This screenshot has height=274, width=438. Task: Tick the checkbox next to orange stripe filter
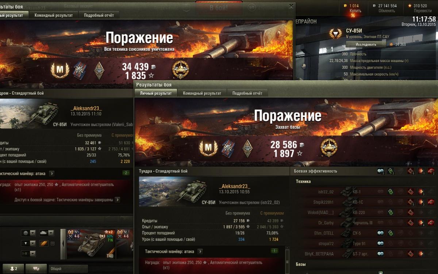point(53,243)
